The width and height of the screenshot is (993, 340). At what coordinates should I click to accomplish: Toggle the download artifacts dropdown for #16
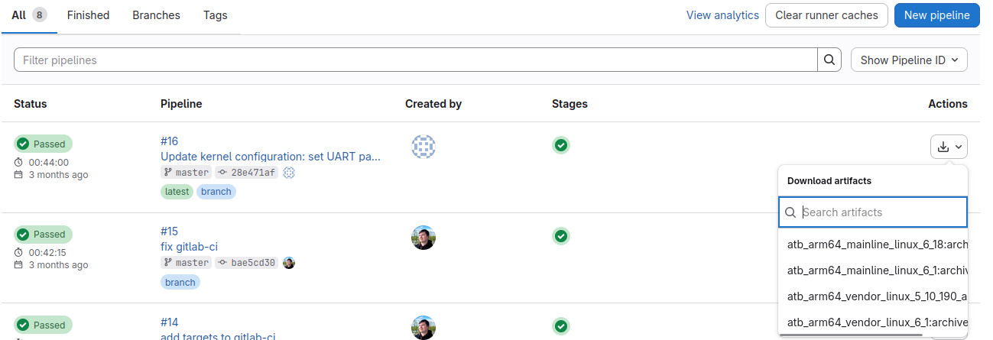click(x=949, y=147)
